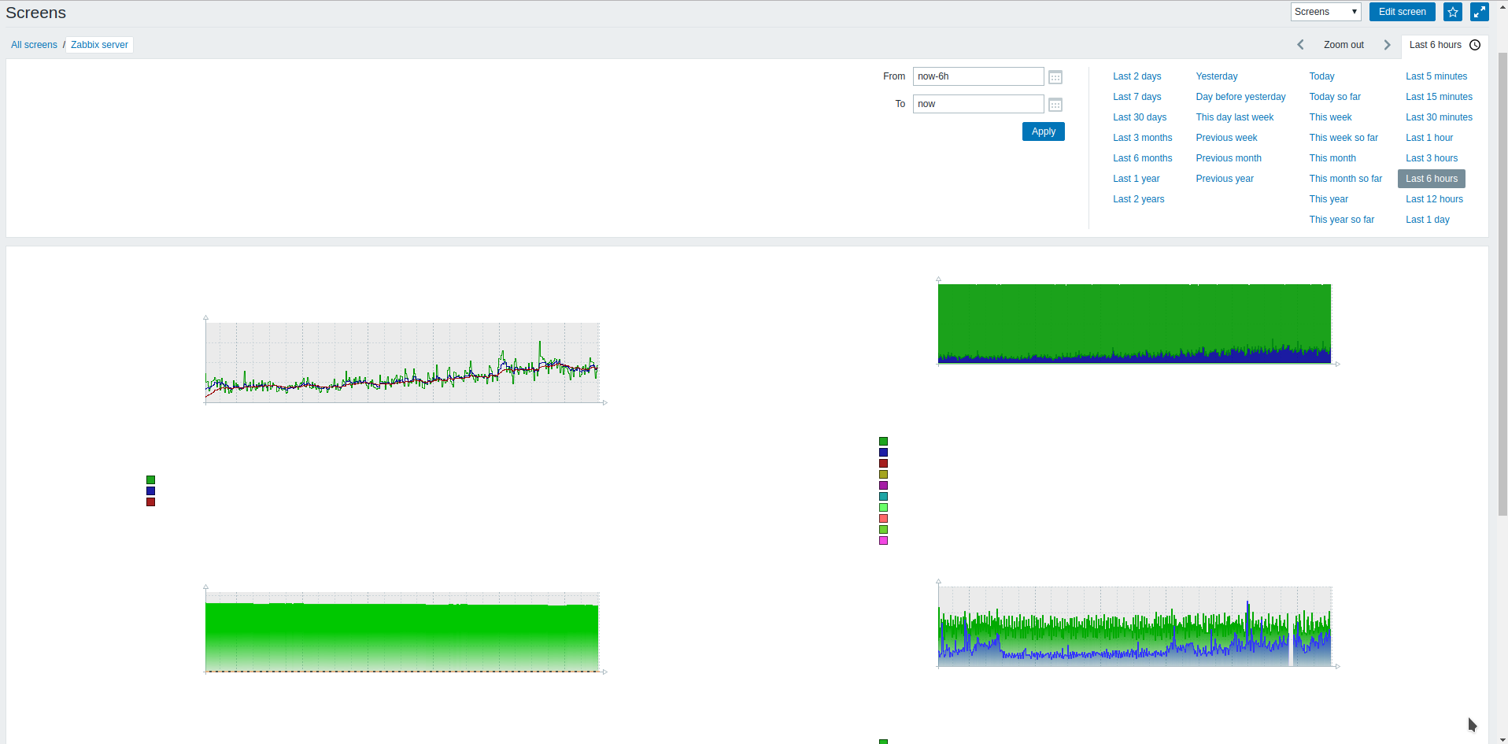This screenshot has height=744, width=1508.
Task: Select Last 3 months range
Action: pos(1142,138)
